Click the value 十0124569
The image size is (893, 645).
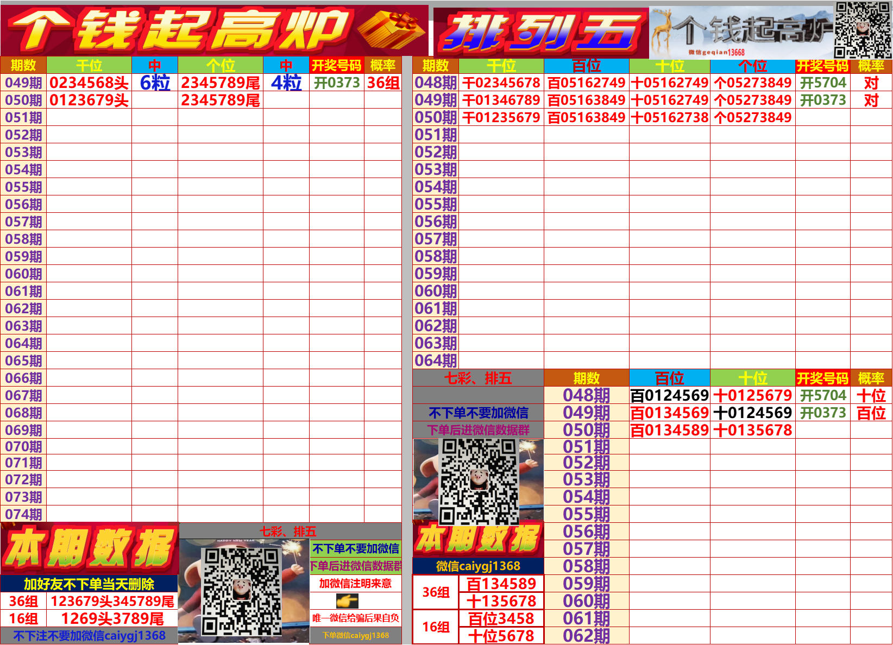click(x=753, y=413)
